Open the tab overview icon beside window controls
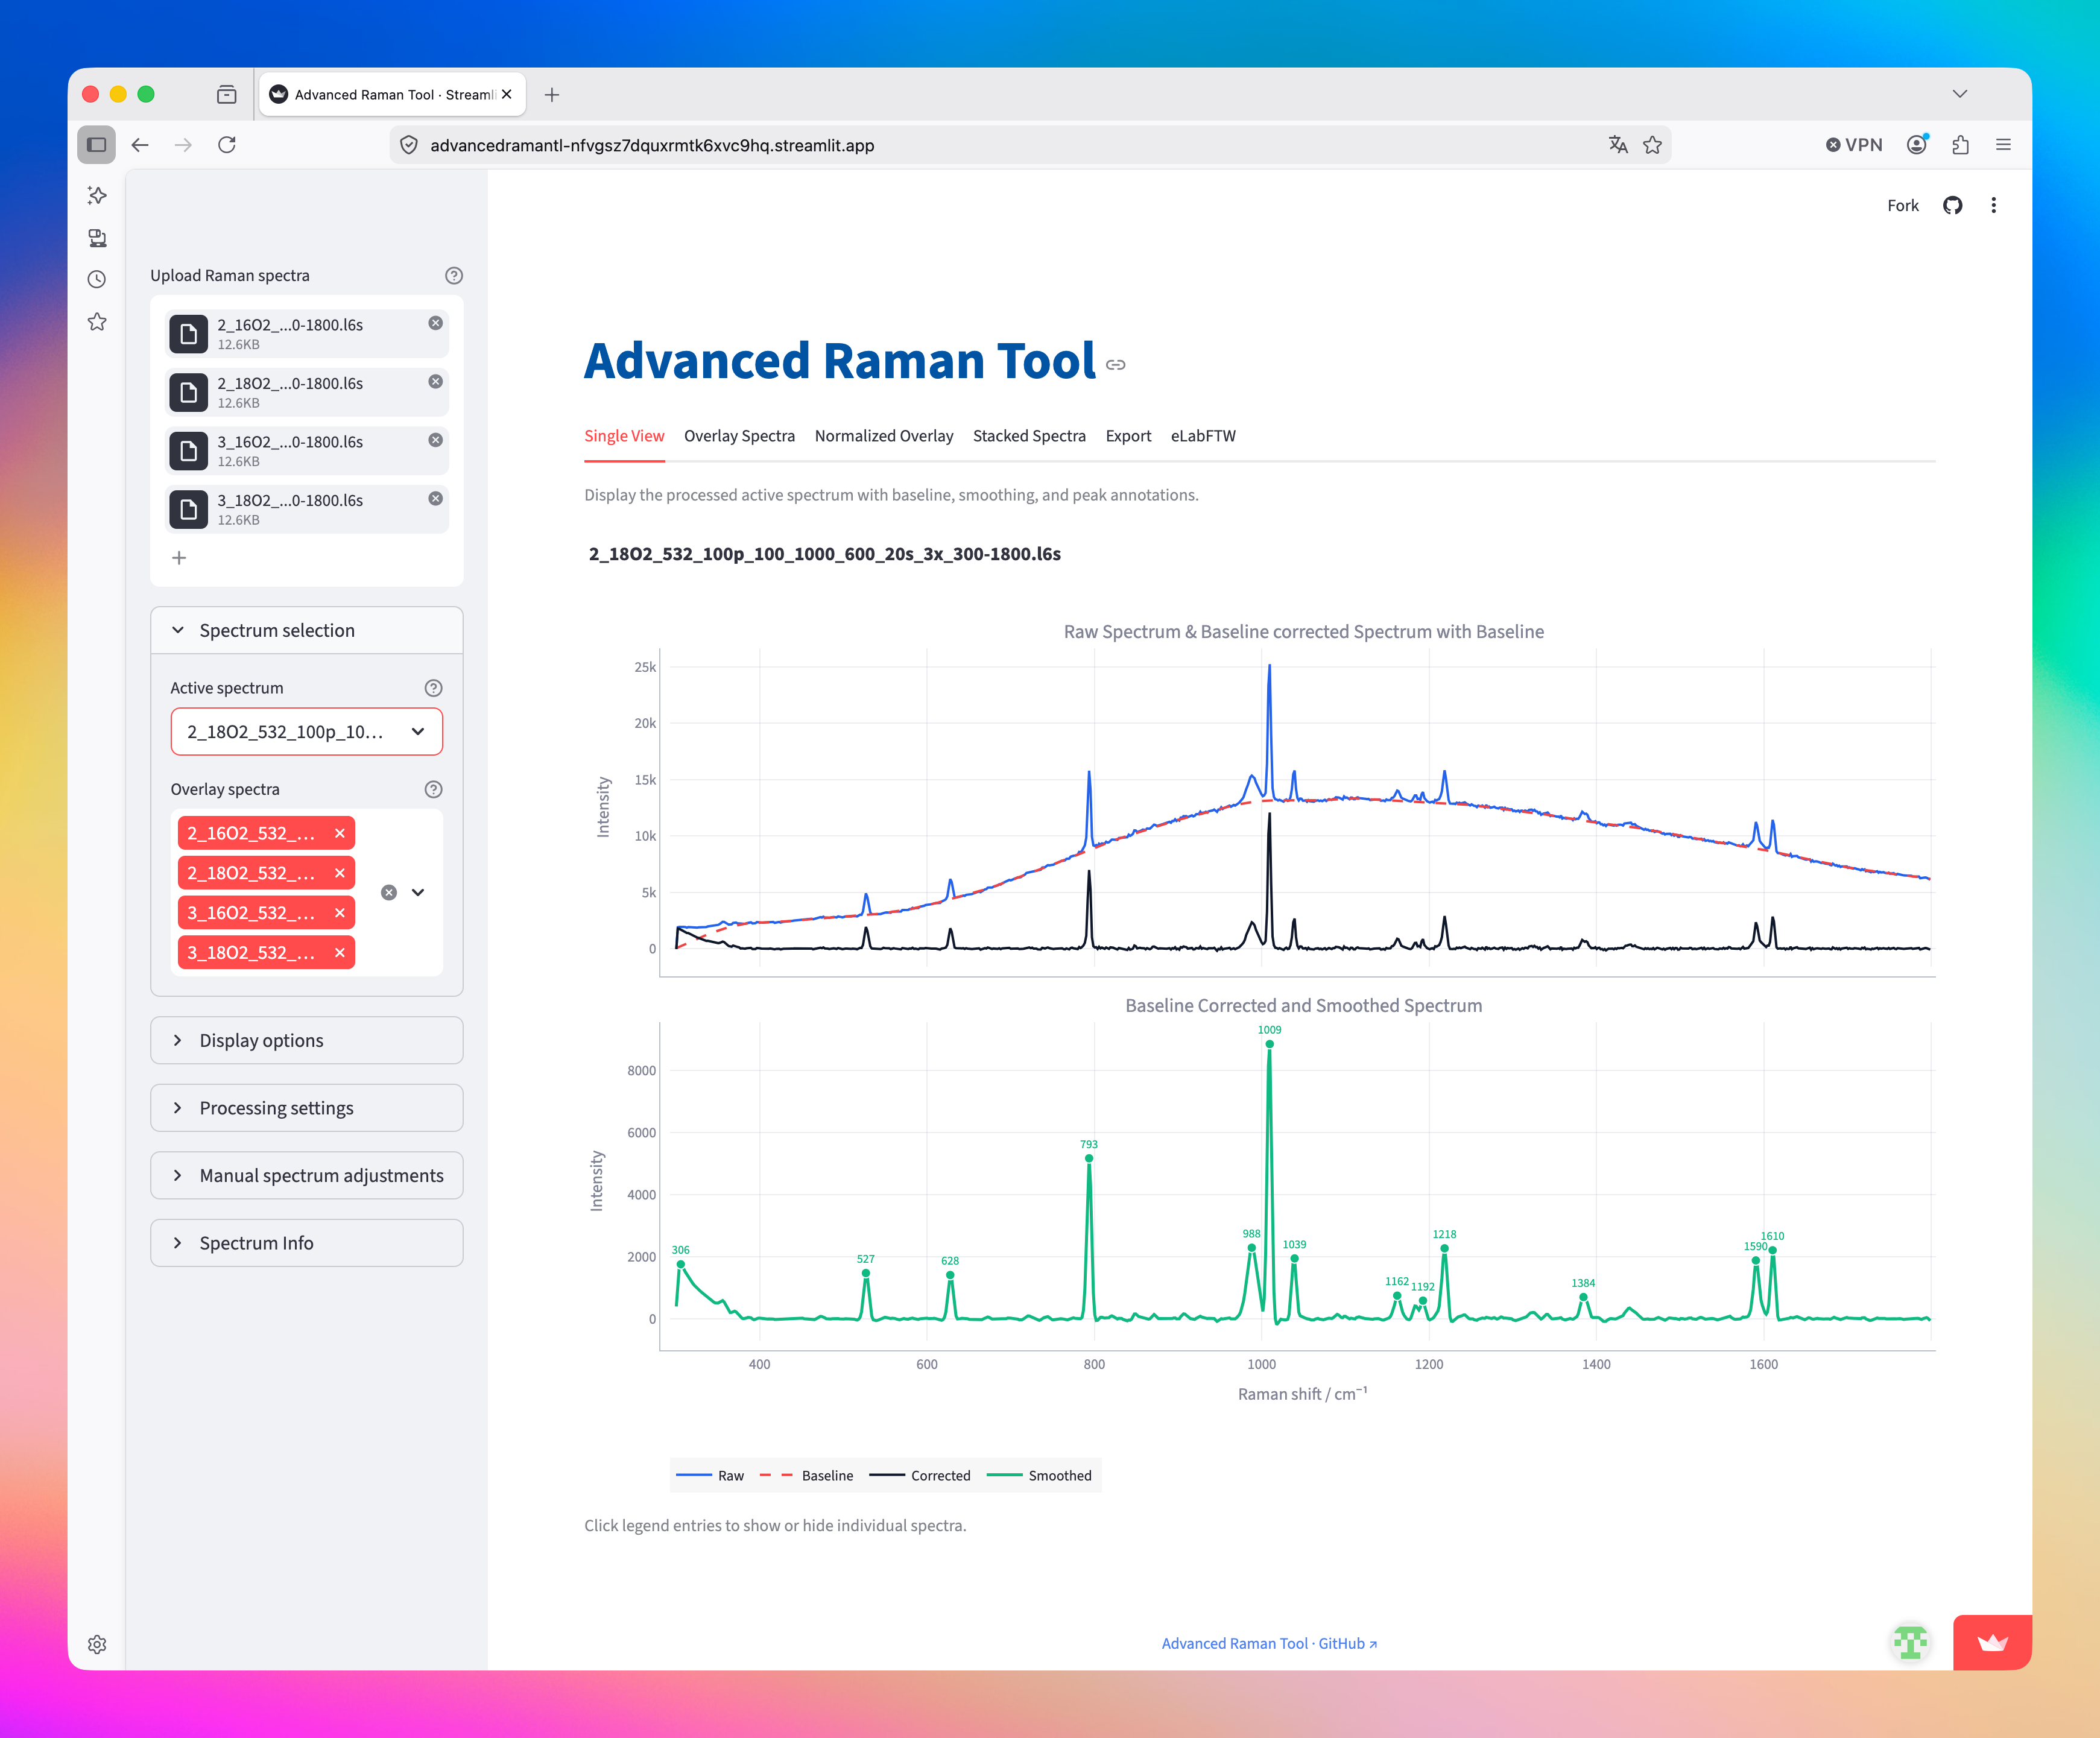This screenshot has height=1738, width=2100. click(x=227, y=94)
